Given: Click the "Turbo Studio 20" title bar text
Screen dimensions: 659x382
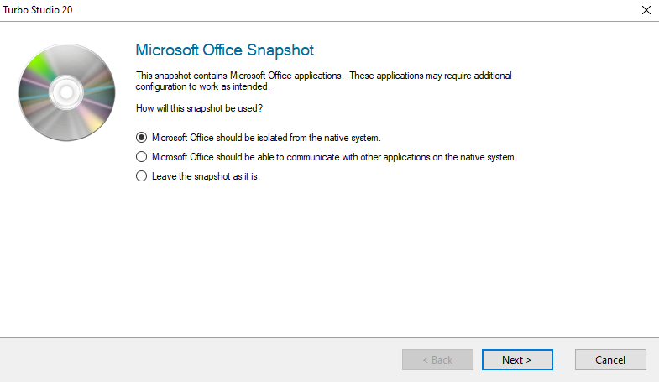Looking at the screenshot, I should (x=39, y=10).
